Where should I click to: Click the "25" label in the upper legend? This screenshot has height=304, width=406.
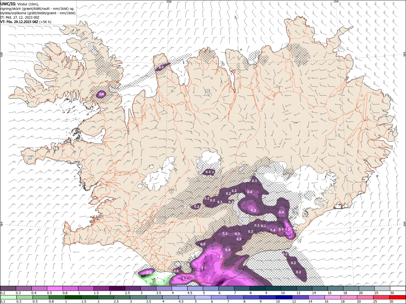pos(377,293)
